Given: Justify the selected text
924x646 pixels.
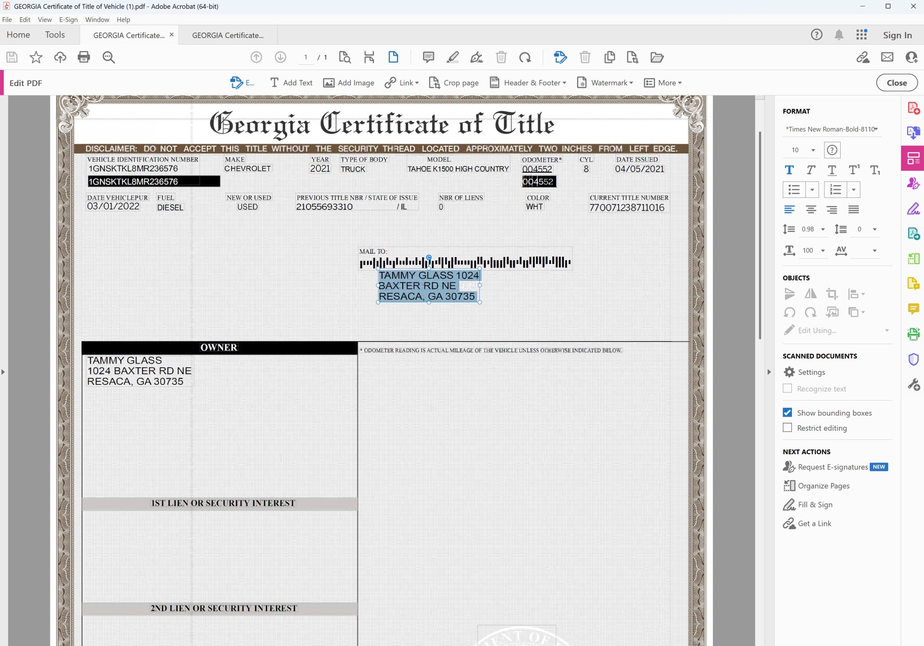Looking at the screenshot, I should pos(853,209).
